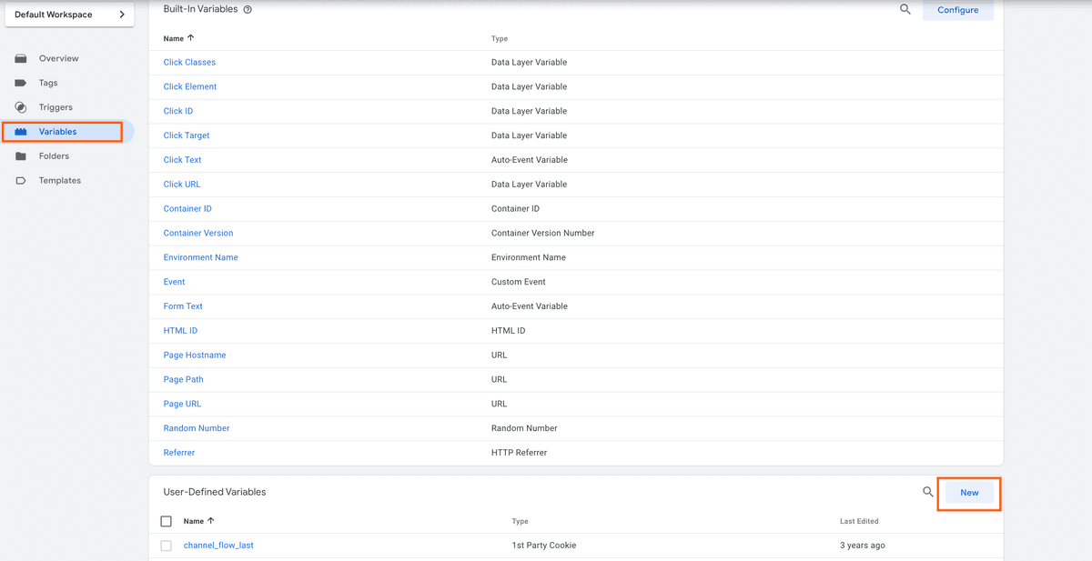Sort Built-In Variables by Name column

click(178, 38)
